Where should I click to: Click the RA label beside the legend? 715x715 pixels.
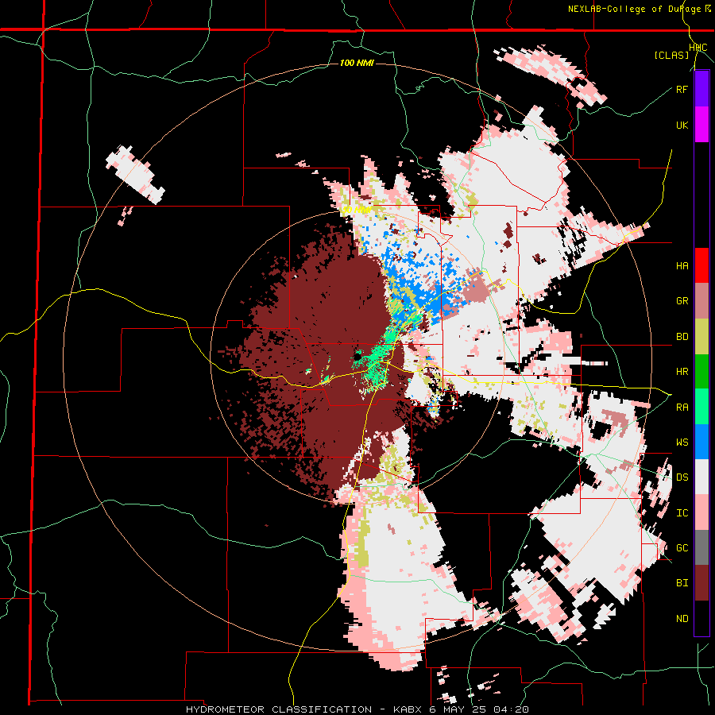pyautogui.click(x=682, y=408)
